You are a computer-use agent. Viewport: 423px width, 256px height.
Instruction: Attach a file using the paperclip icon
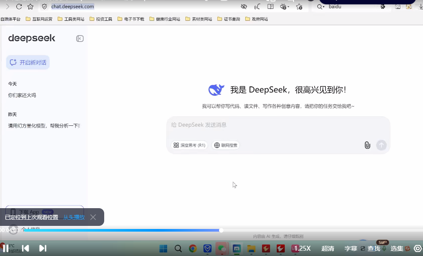[x=367, y=145]
